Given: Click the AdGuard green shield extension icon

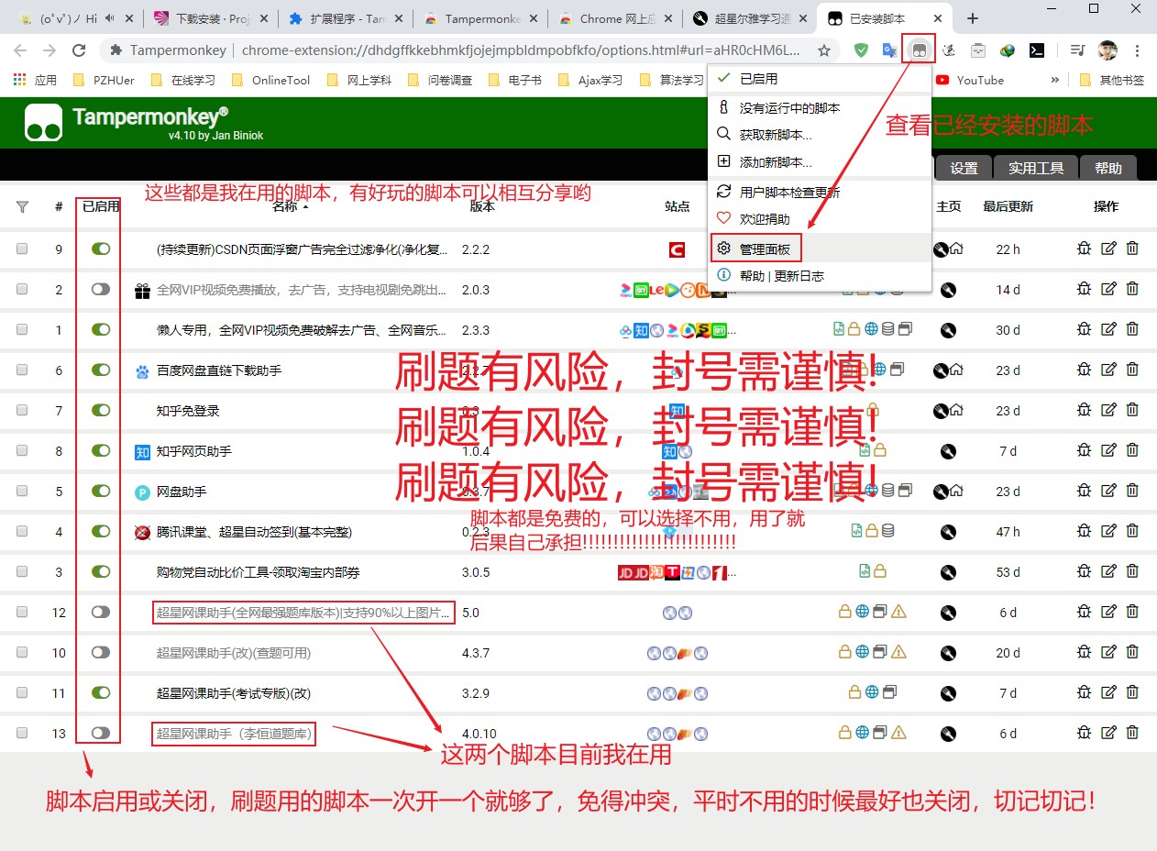Looking at the screenshot, I should click(x=861, y=50).
